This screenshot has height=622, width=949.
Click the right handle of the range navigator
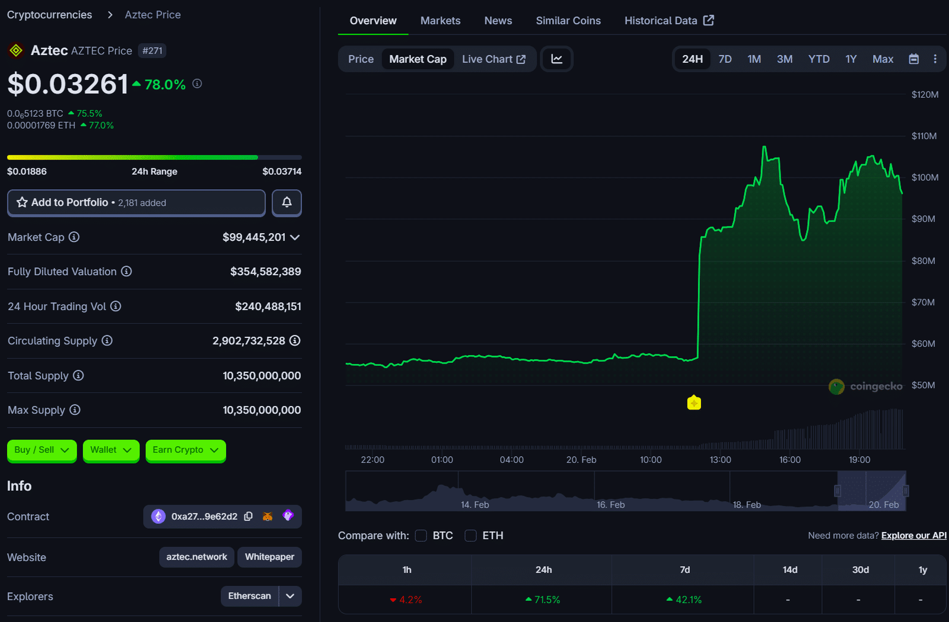pyautogui.click(x=906, y=490)
